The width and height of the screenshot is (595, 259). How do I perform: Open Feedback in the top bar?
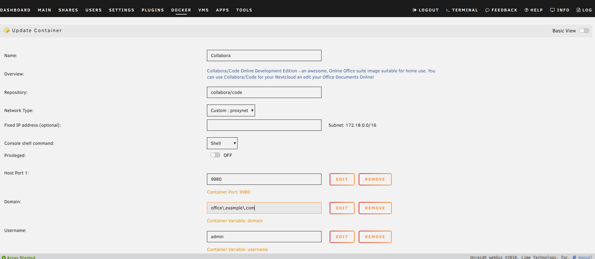[x=501, y=10]
